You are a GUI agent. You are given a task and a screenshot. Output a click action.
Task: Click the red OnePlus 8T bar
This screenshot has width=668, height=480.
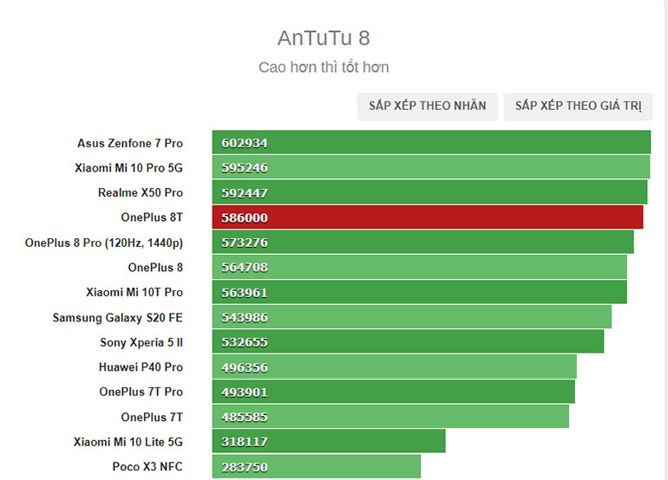click(428, 217)
